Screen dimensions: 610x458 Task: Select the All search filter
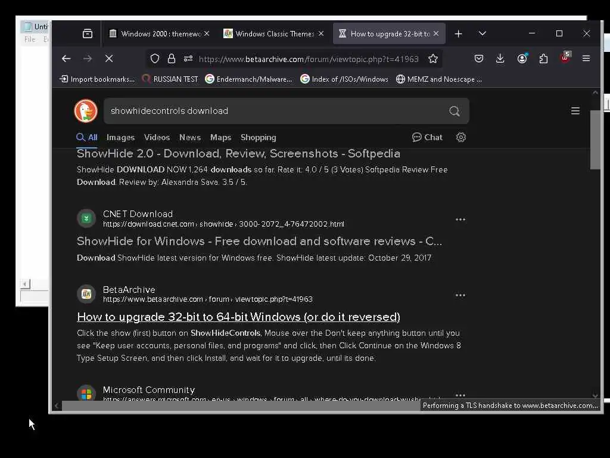click(x=87, y=138)
